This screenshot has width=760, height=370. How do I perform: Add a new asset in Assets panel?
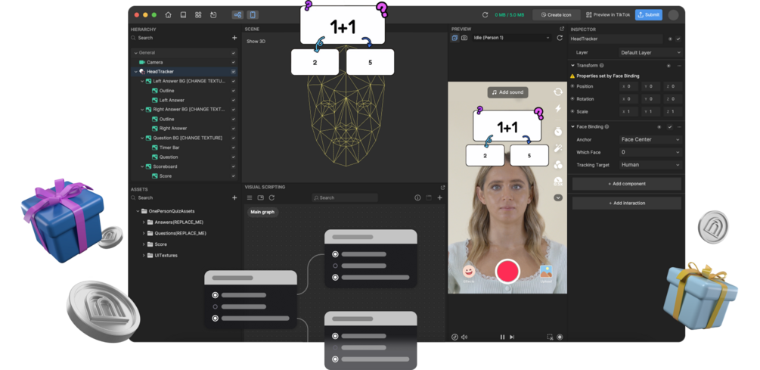234,197
